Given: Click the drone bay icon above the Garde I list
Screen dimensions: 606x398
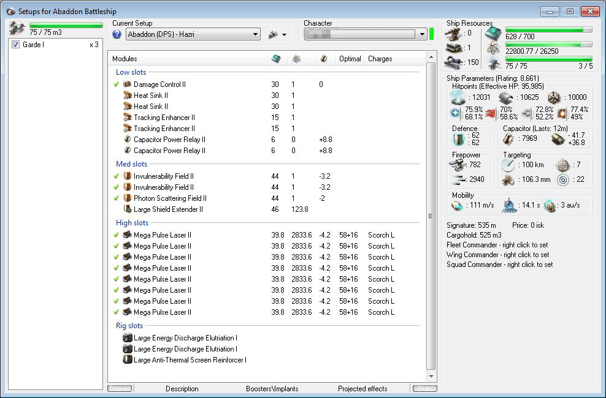Looking at the screenshot, I should pyautogui.click(x=17, y=28).
